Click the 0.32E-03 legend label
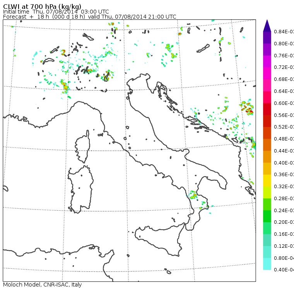Image resolution: width=294 pixels, height=290 pixels. (x=284, y=186)
